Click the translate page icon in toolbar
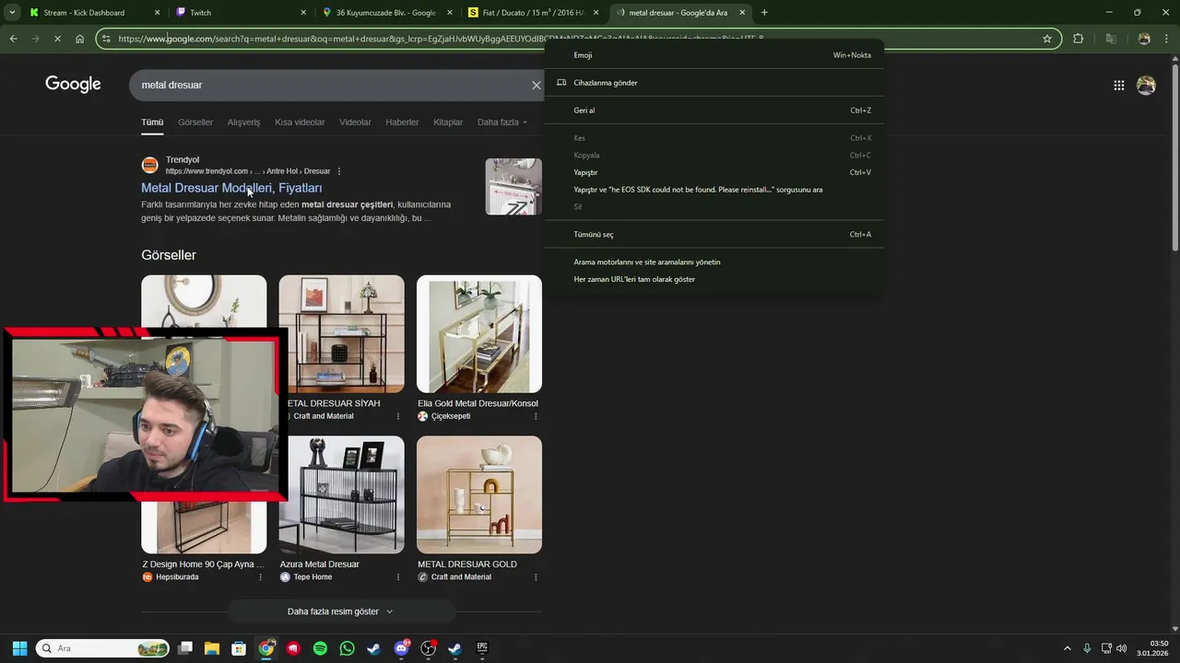The height and width of the screenshot is (663, 1180). point(1111,39)
